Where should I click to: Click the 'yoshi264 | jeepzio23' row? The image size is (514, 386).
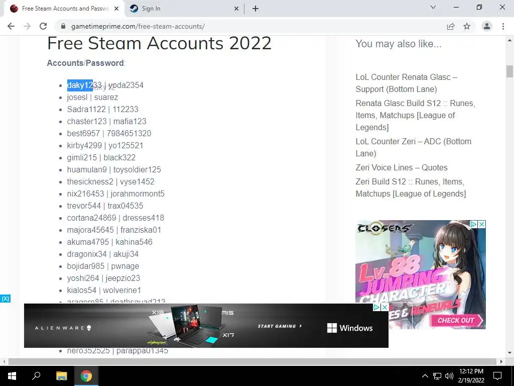pyautogui.click(x=103, y=278)
